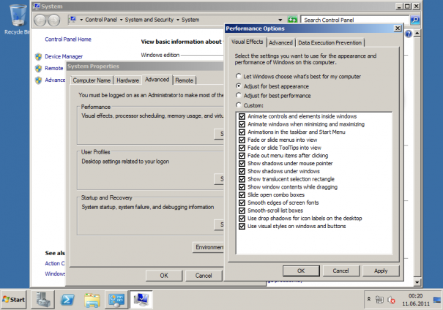Disable Show shadows under mouse pointer
This screenshot has width=443, height=310.
click(242, 164)
